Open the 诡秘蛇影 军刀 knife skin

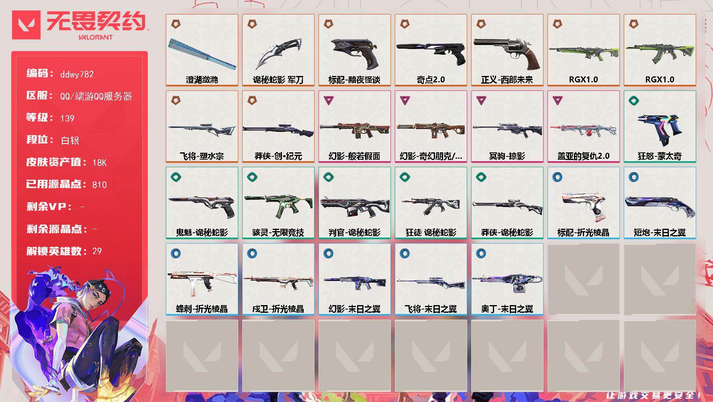pyautogui.click(x=278, y=50)
